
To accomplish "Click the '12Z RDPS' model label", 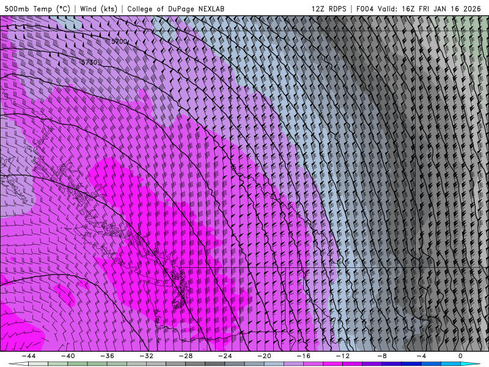I will coord(329,9).
